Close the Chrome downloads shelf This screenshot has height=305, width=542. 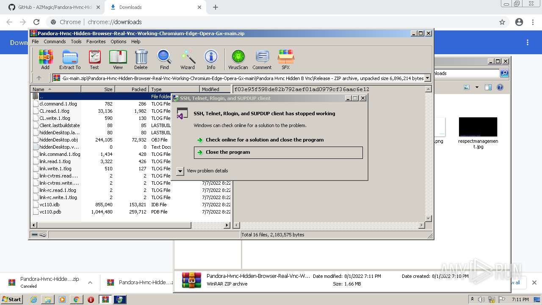coord(534,283)
